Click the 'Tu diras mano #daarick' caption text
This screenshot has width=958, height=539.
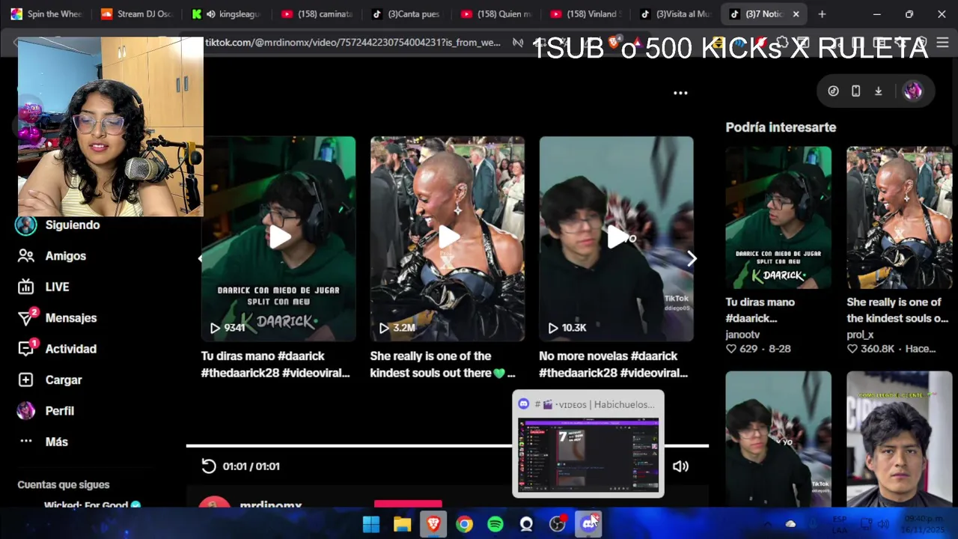(x=275, y=365)
